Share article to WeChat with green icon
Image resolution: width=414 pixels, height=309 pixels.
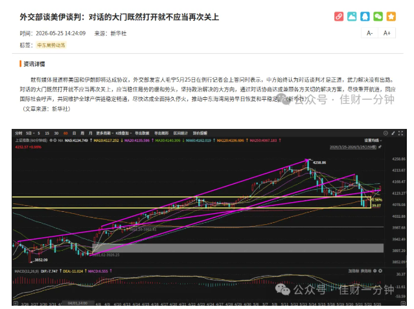coord(378,16)
